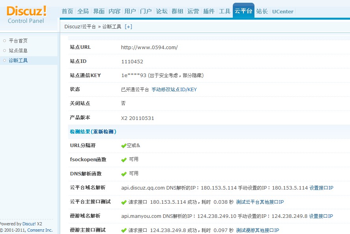Screen dimensions: 350x234
Task: Click 设置接口IP link in 漫游域名解析 row
Action: [x=321, y=216]
